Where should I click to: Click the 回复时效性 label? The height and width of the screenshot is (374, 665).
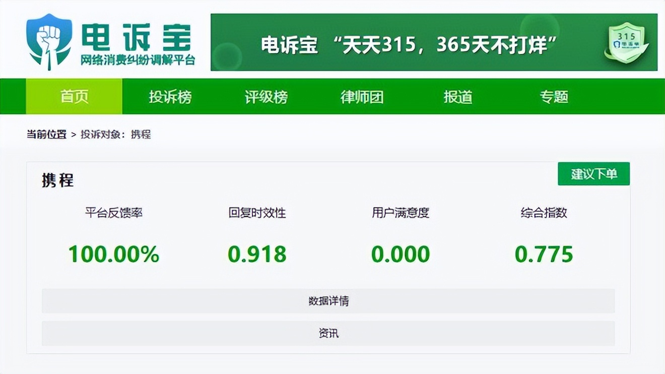(257, 213)
